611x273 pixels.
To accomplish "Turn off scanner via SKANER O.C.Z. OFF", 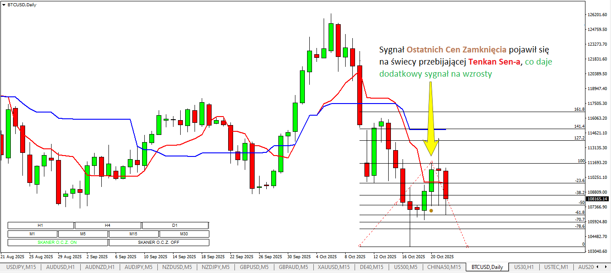I will (x=159, y=243).
